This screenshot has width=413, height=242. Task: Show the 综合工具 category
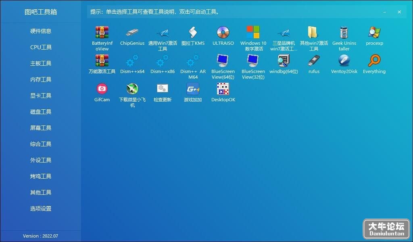[41, 144]
